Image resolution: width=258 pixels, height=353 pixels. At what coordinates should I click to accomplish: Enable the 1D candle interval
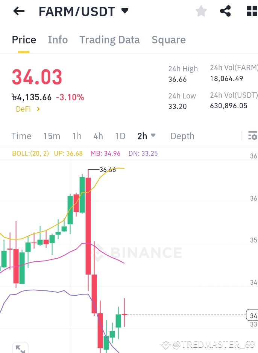pos(120,136)
